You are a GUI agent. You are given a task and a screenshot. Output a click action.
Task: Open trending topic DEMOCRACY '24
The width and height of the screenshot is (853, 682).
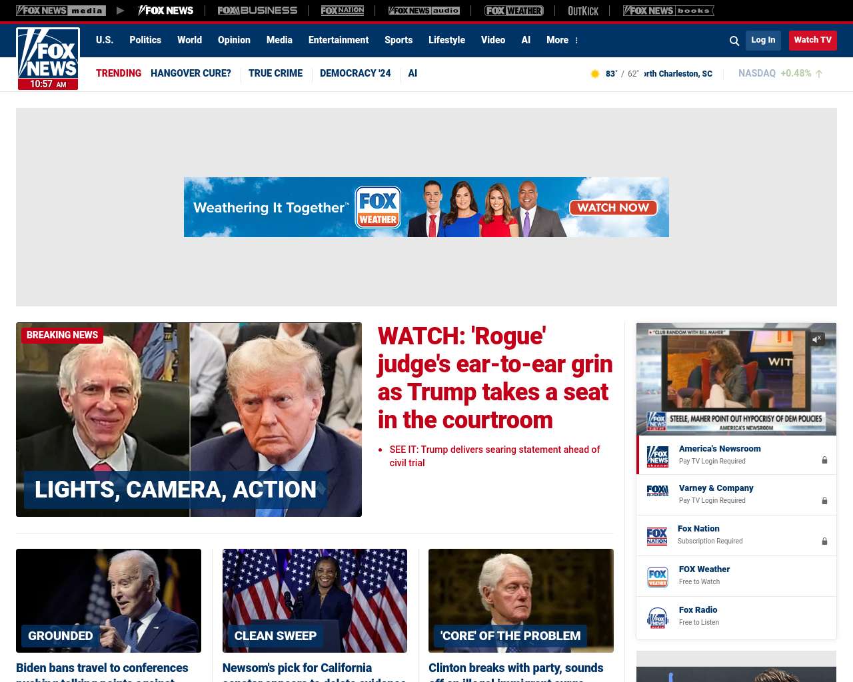pyautogui.click(x=355, y=73)
